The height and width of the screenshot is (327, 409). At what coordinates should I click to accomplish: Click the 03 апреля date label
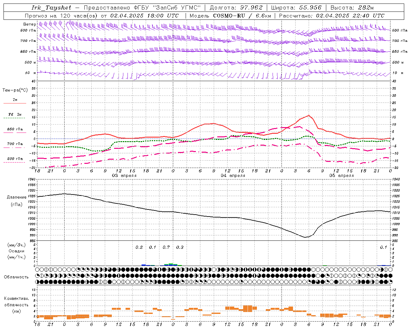124,176
